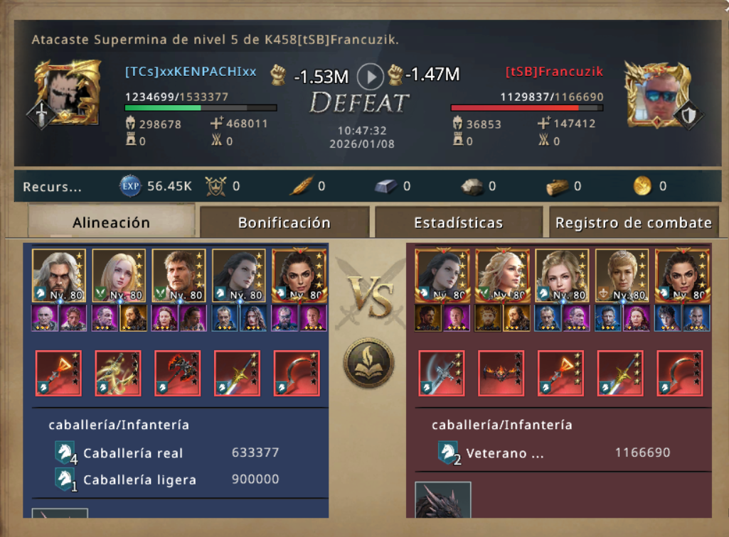
Task: Select the white-haired bearded commander portrait
Action: 58,276
